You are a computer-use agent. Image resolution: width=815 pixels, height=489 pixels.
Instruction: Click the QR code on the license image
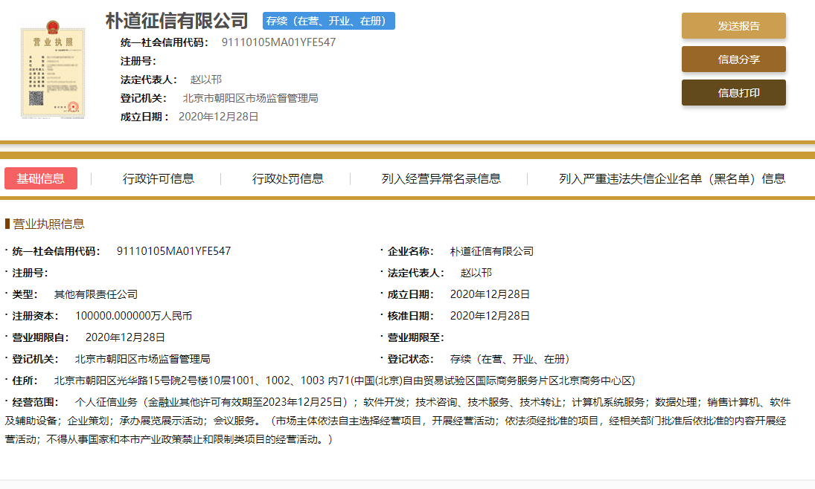(x=34, y=96)
